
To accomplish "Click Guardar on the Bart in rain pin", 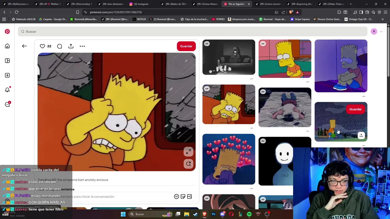I will [x=355, y=109].
